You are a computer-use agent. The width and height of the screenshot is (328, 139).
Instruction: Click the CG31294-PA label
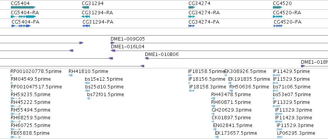98,22
